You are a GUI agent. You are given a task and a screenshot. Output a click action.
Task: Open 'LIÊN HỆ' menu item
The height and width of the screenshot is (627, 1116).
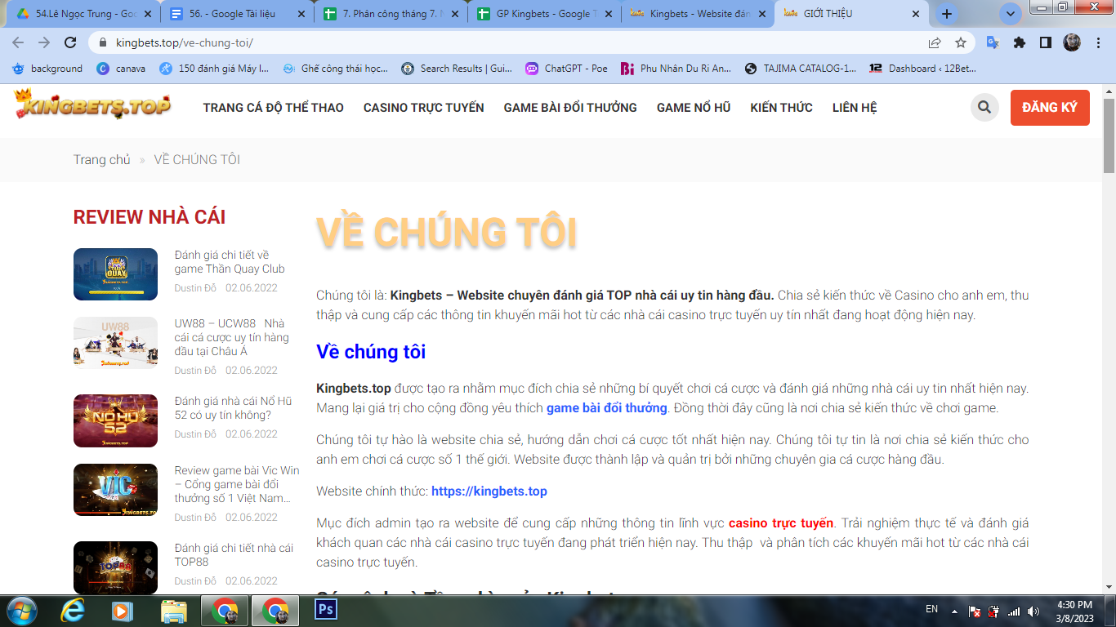click(855, 108)
